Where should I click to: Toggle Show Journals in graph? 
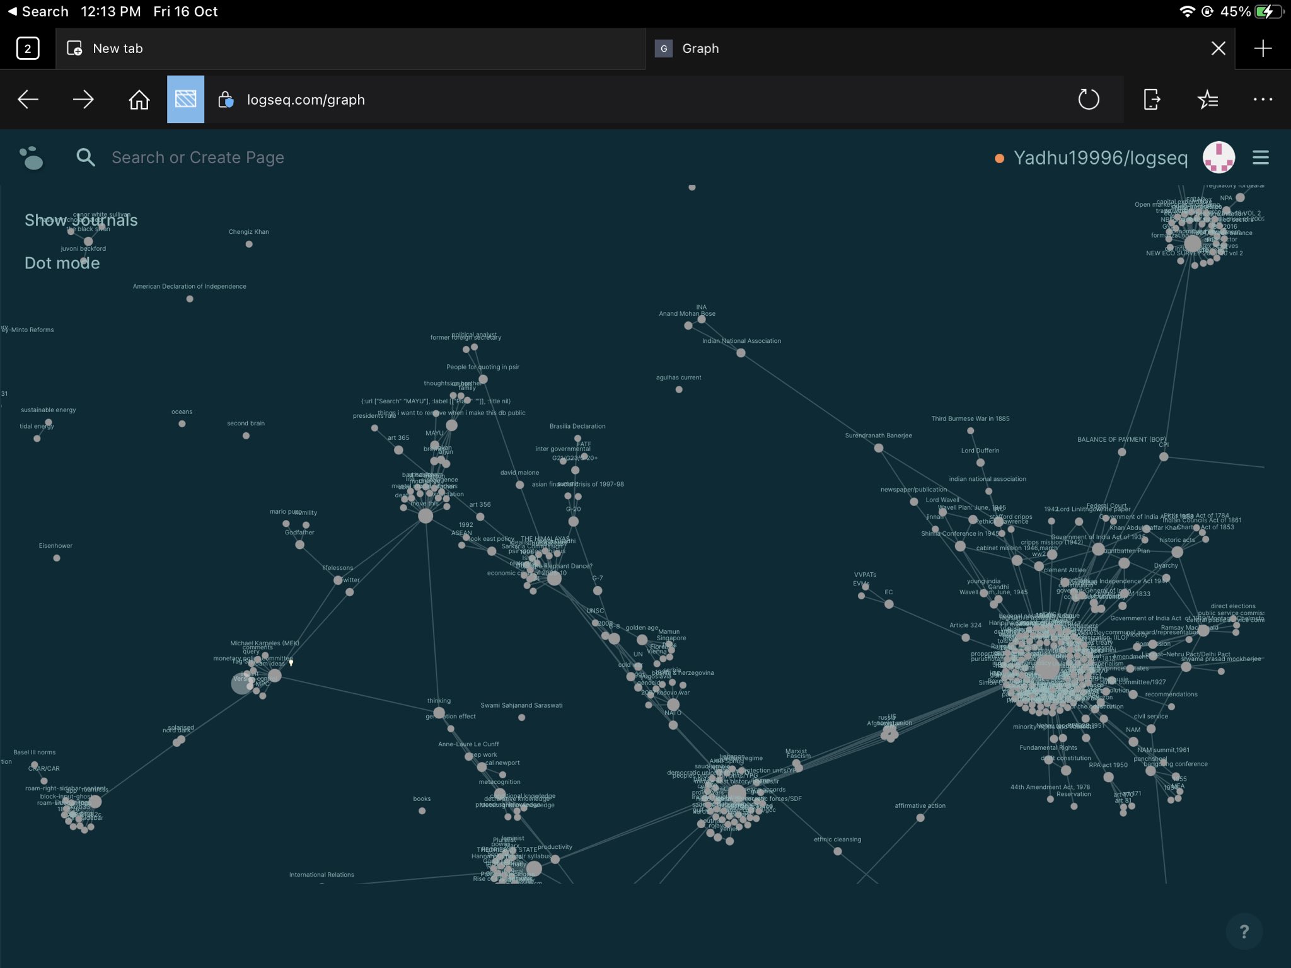pos(81,220)
